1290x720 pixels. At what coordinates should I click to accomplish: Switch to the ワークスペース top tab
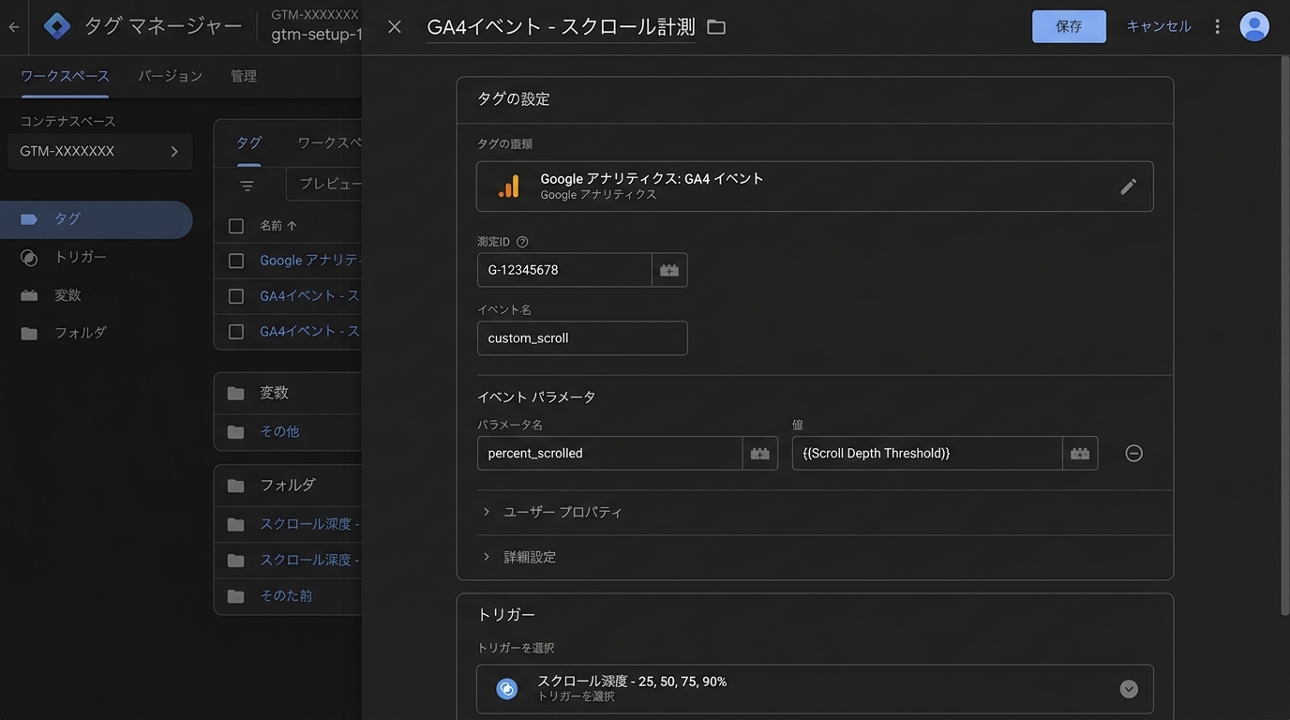coord(65,76)
